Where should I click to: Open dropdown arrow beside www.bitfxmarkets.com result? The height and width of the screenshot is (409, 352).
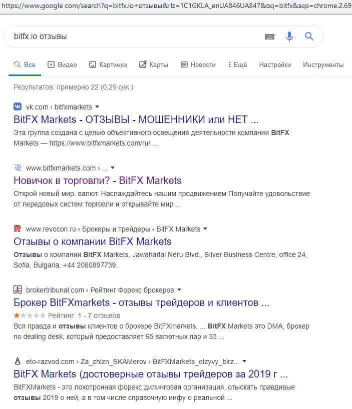tap(113, 168)
